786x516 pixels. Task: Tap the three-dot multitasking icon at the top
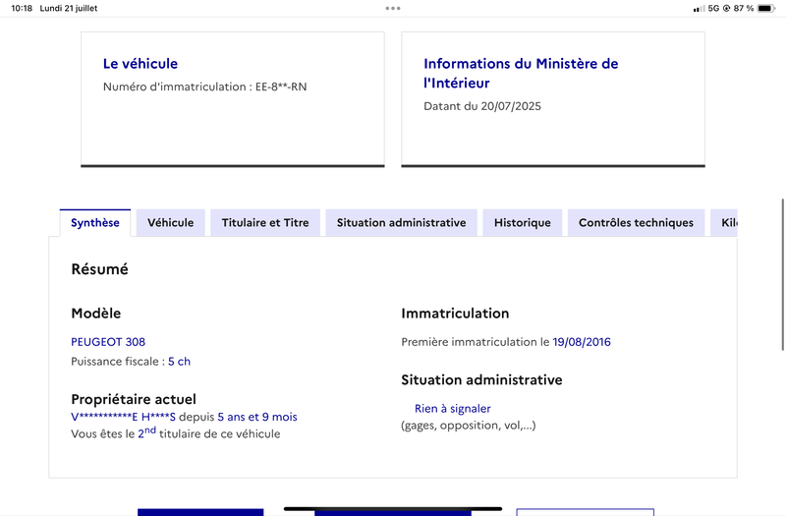point(393,8)
